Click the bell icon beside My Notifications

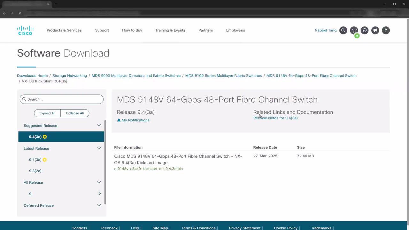(x=119, y=120)
